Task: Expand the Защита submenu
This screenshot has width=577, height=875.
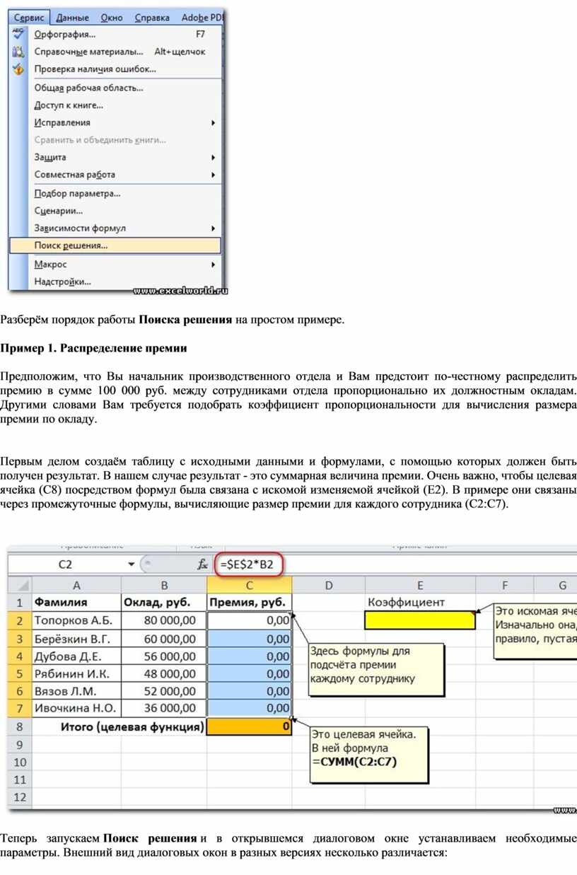Action: tap(213, 157)
